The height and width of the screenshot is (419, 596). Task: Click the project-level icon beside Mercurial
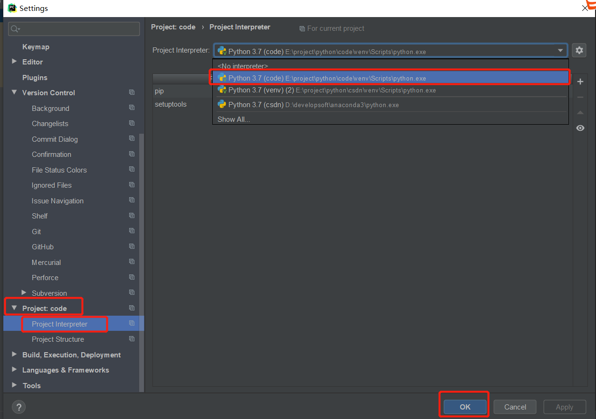tap(132, 262)
